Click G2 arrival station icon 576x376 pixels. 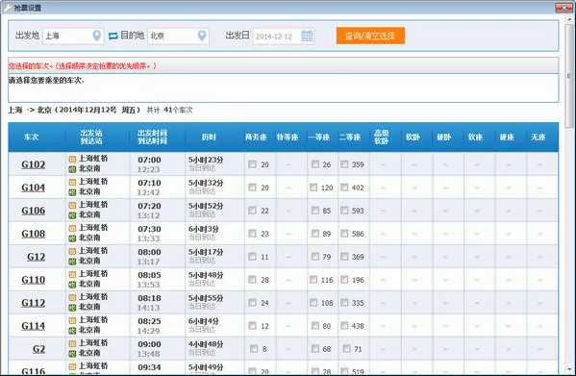72,354
